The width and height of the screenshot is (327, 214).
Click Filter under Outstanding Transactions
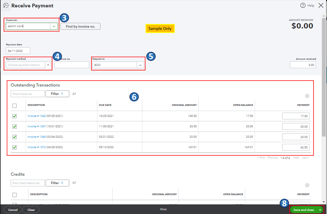click(57, 94)
